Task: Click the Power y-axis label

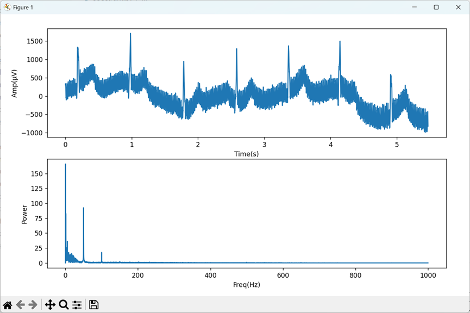Action: point(24,214)
